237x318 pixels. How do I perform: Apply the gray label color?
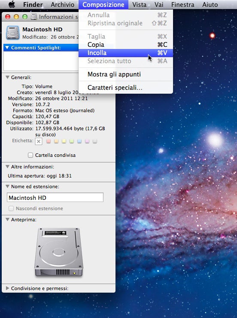coord(95,141)
